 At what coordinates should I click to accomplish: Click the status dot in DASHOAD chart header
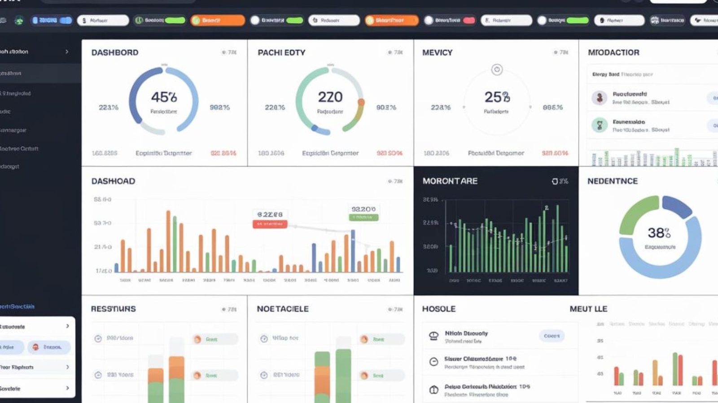[390, 181]
